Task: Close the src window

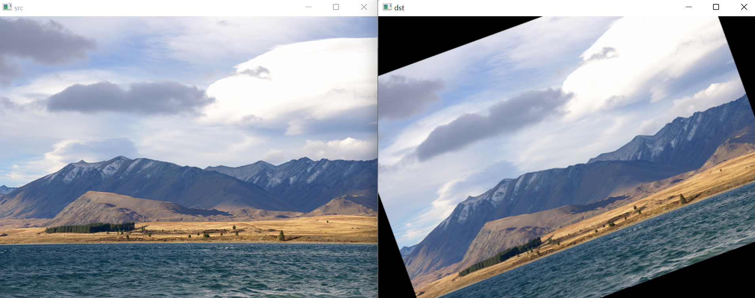Action: tap(364, 7)
